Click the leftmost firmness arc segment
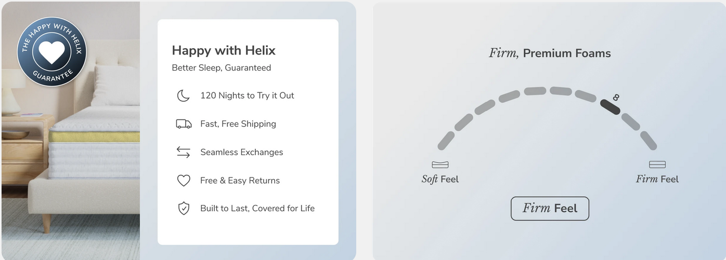The image size is (726, 260). pos(446,141)
